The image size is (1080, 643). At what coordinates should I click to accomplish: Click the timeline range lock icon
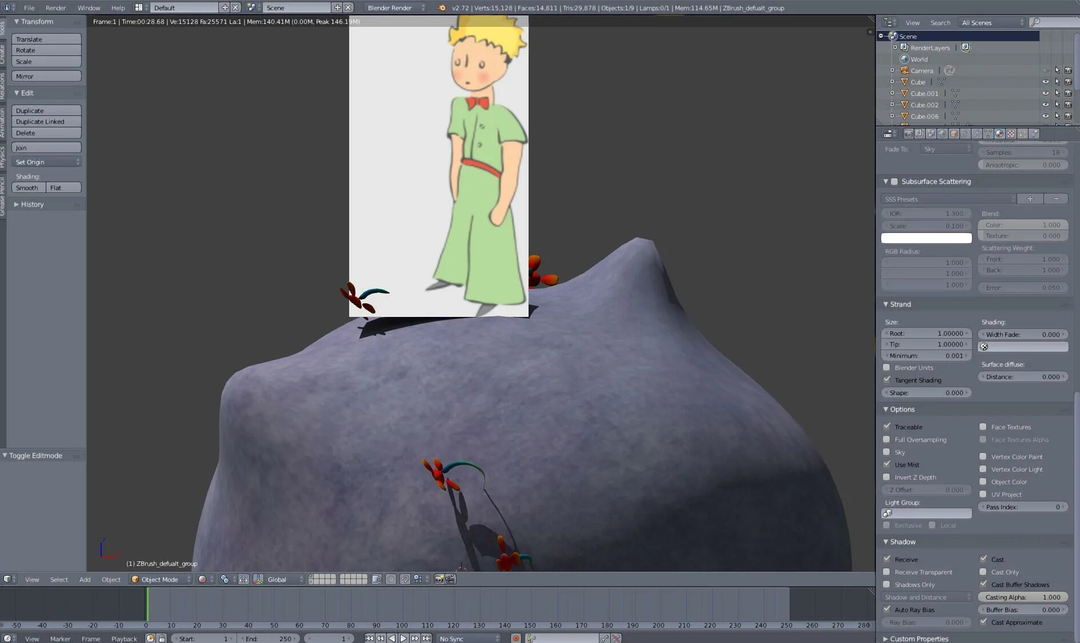click(x=162, y=638)
